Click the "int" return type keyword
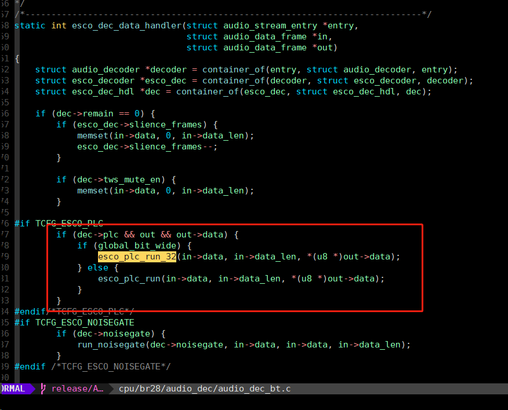 [x=59, y=25]
